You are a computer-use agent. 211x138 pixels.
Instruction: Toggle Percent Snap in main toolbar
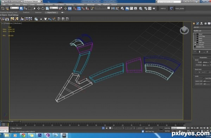coord(83,8)
